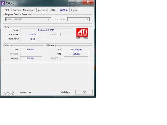The image size is (167, 125).
Task: Close the CPU-Z window
Action: pos(88,2)
